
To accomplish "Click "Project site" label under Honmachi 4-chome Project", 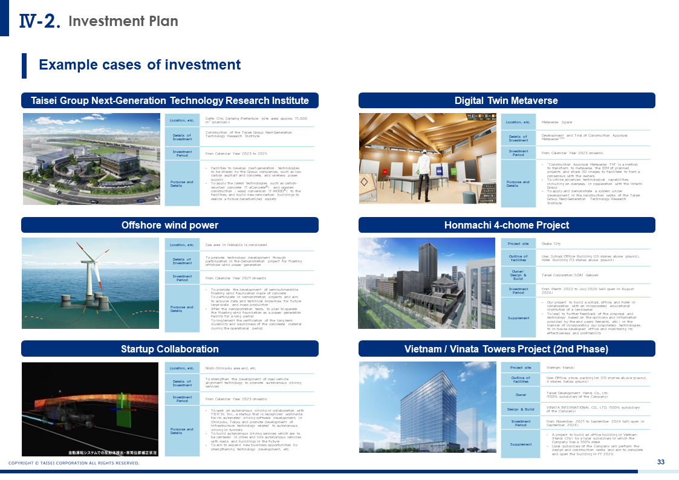I will coord(518,244).
